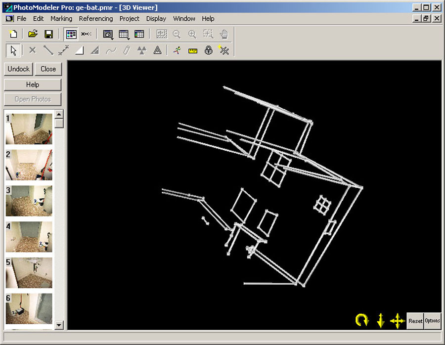Select photo thumbnail 6

pos(29,309)
